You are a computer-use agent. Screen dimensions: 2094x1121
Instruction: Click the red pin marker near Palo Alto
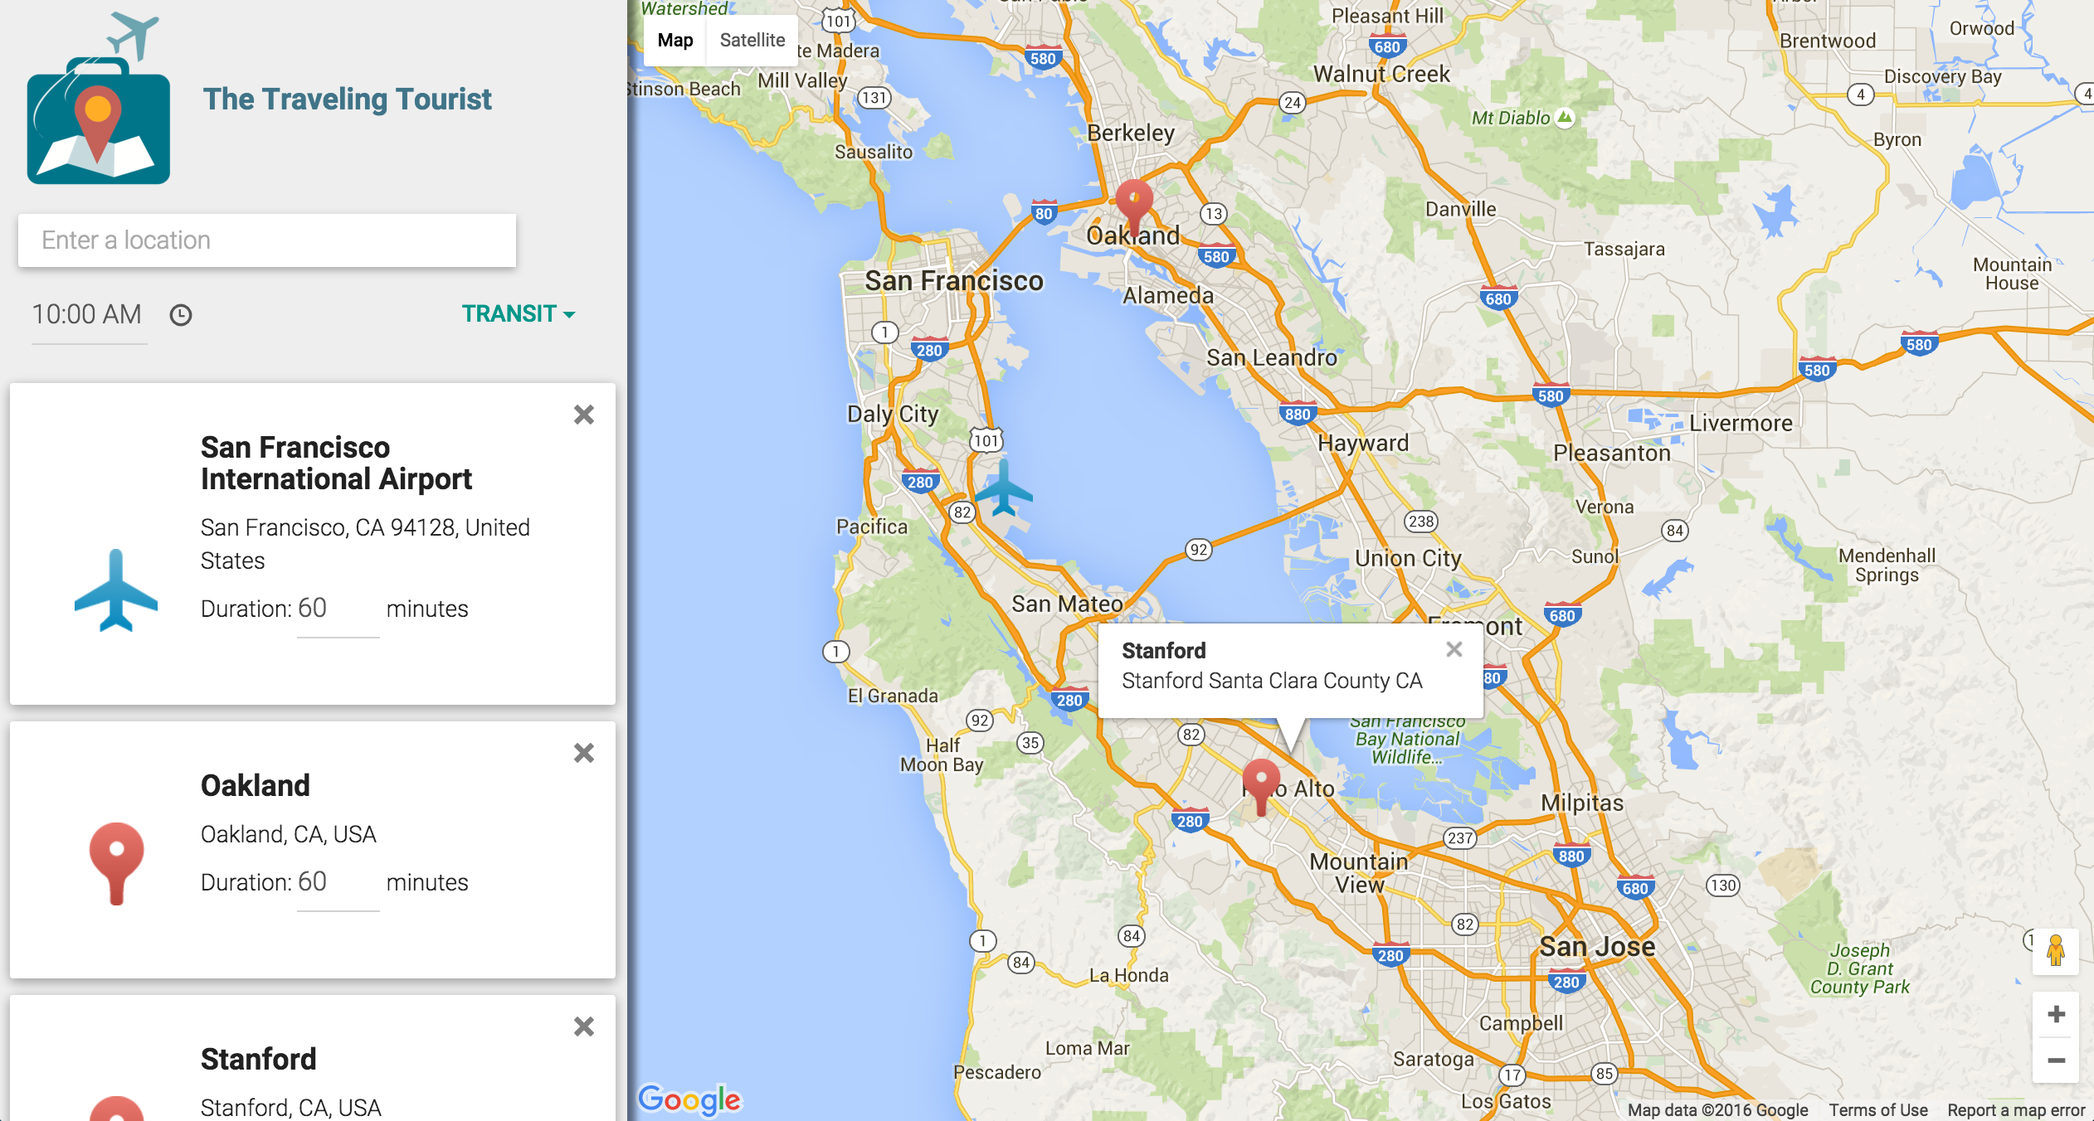1261,784
